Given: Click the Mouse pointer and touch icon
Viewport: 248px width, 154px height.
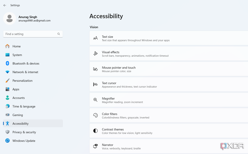Looking at the screenshot, I should pos(95,69).
